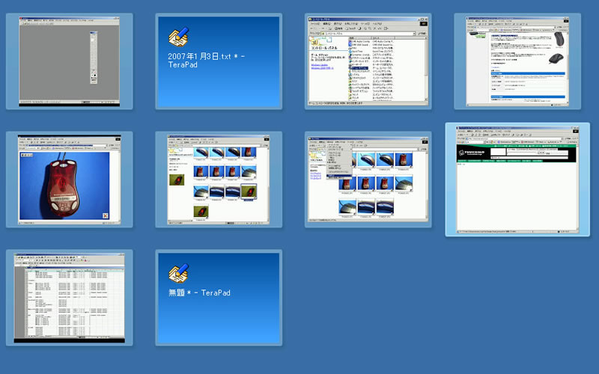Open the red mouse image viewer window
599x374 pixels.
[x=69, y=180]
